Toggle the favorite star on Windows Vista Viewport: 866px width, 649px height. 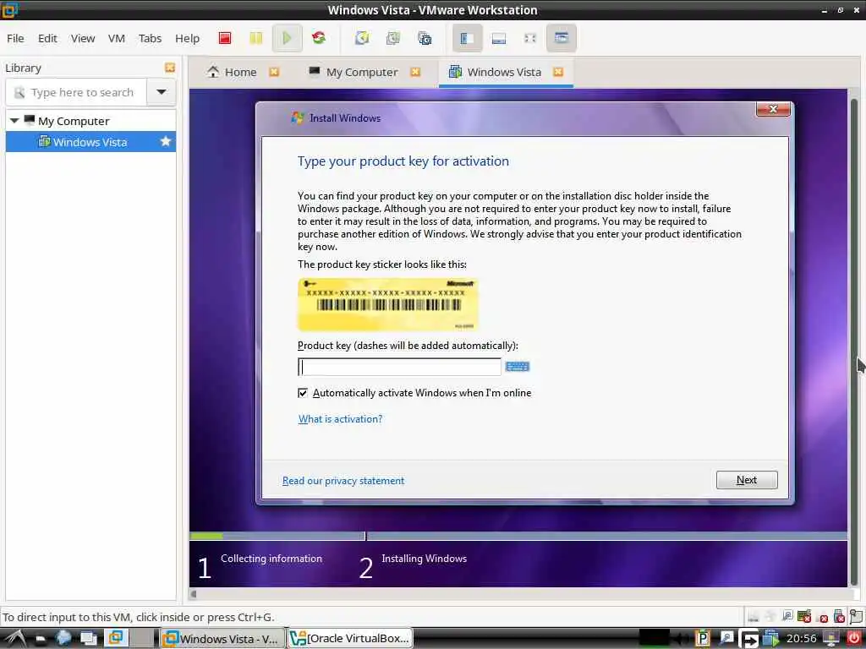(x=165, y=142)
